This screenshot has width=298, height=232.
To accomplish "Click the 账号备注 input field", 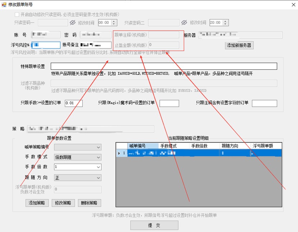I will [x=96, y=45].
